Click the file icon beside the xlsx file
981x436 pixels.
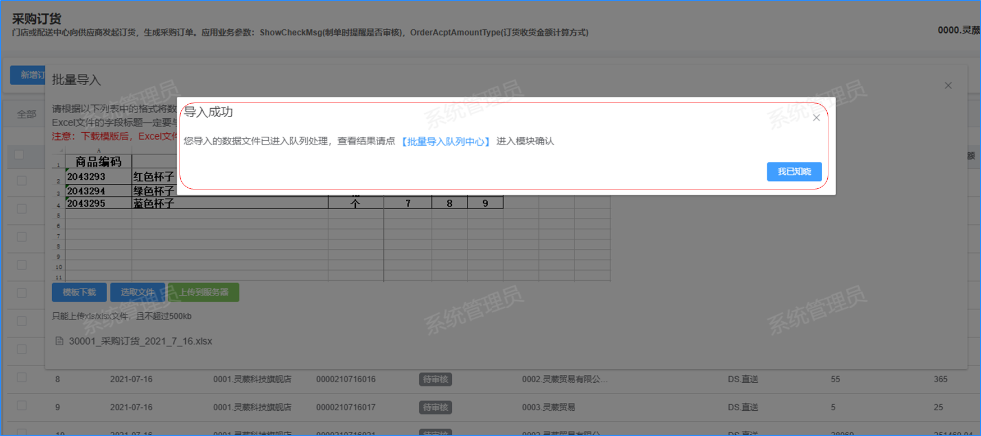pos(59,341)
